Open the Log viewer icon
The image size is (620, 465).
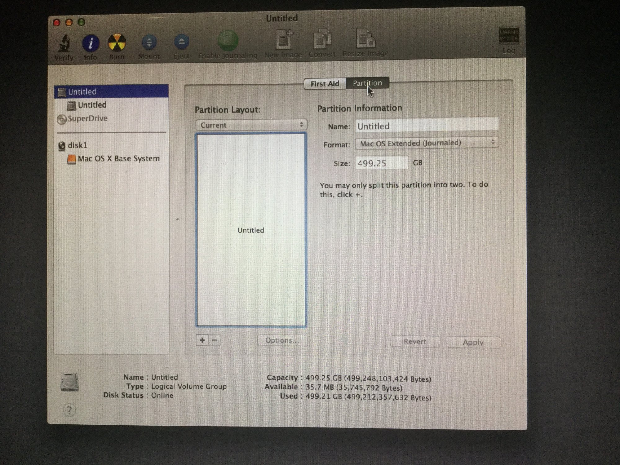[x=508, y=37]
